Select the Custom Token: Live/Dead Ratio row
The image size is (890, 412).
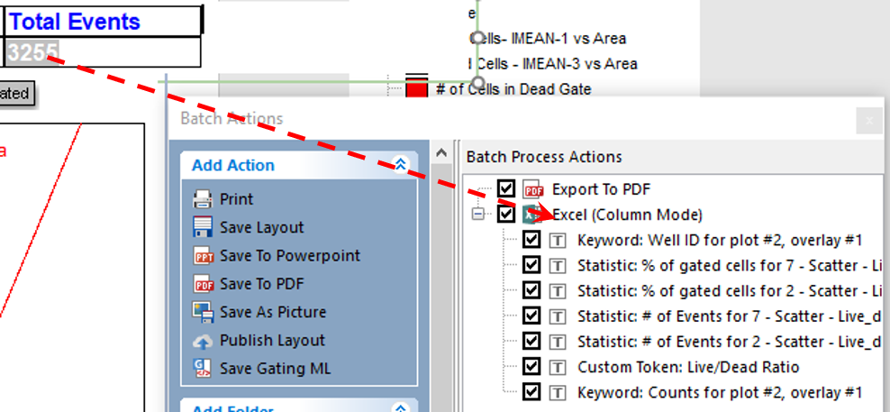688,367
